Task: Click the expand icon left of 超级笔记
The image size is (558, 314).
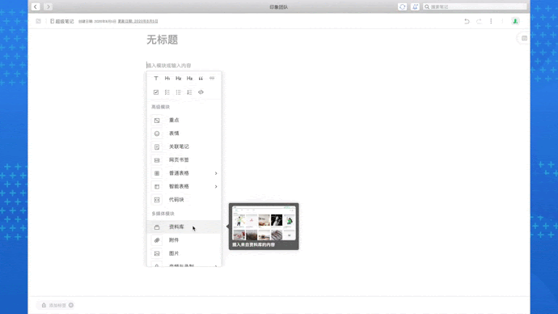Action: tap(39, 21)
